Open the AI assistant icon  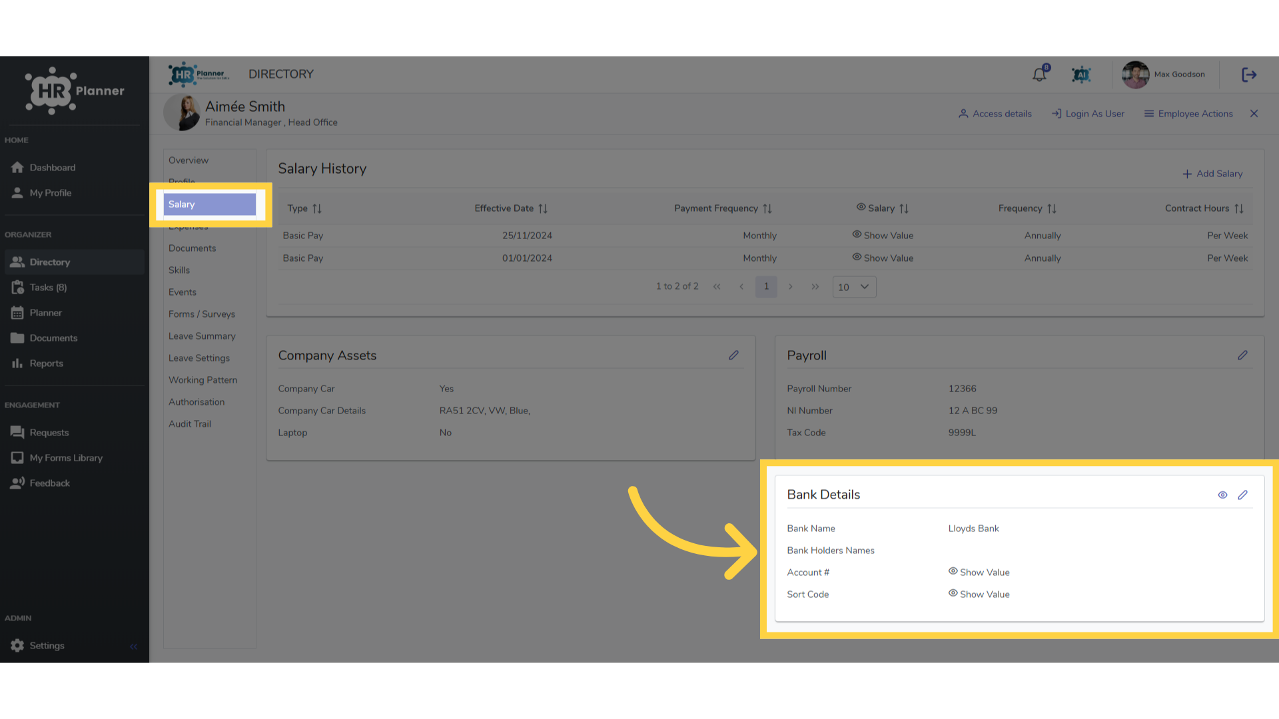click(x=1081, y=75)
